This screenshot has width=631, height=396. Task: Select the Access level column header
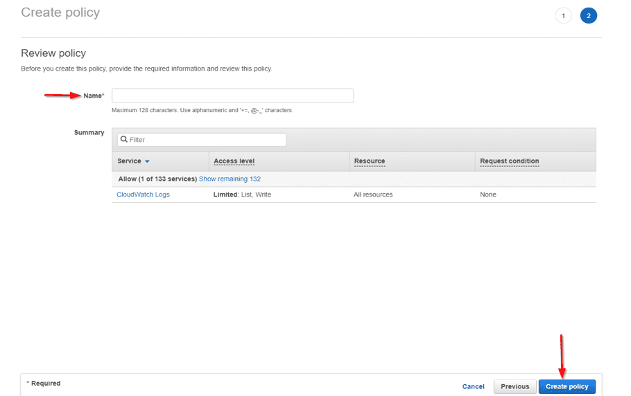(x=234, y=161)
